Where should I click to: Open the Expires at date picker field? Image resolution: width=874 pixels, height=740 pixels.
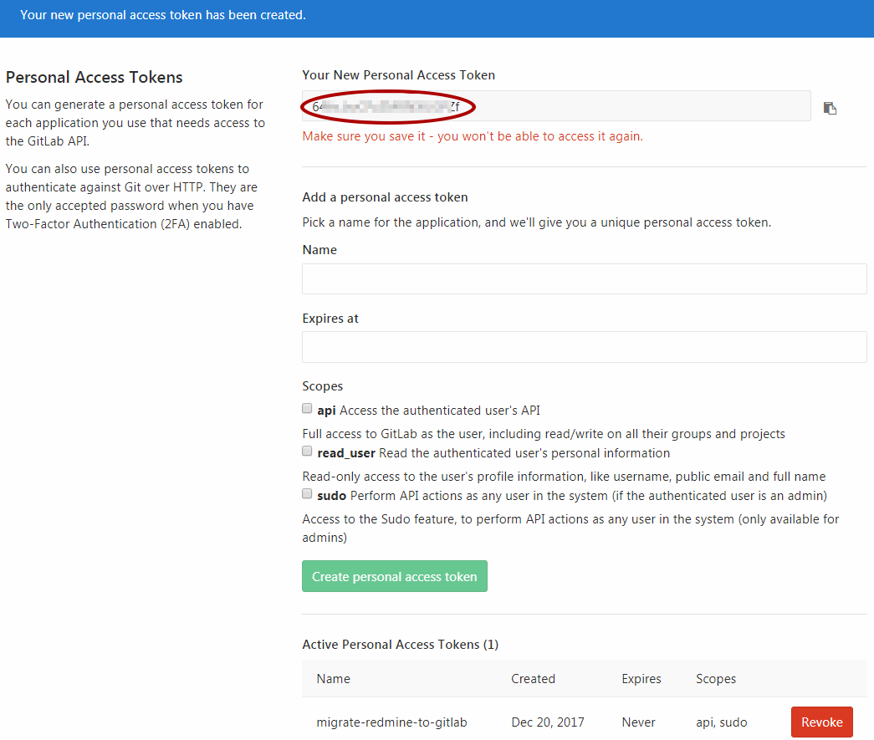pyautogui.click(x=584, y=346)
